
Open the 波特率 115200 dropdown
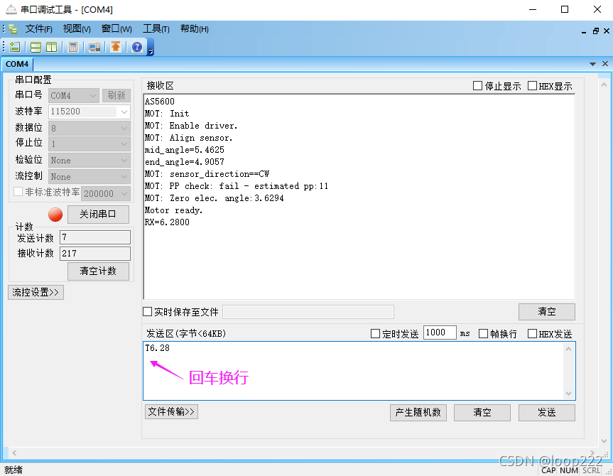click(89, 112)
